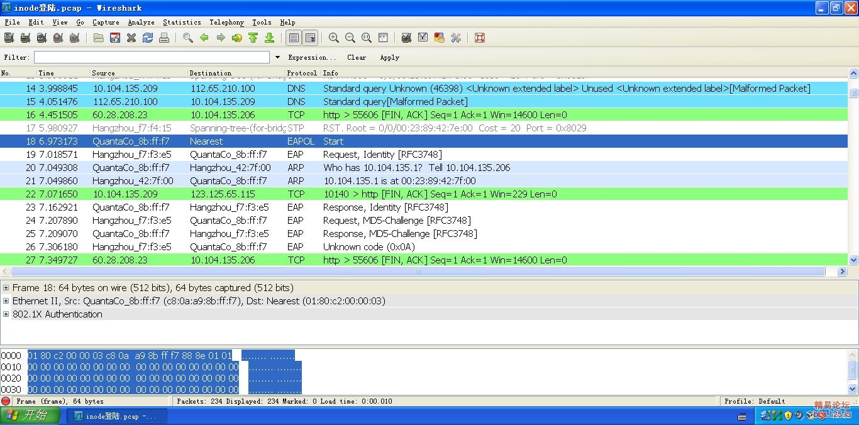Find a packet with the magnifier icon

[x=188, y=38]
